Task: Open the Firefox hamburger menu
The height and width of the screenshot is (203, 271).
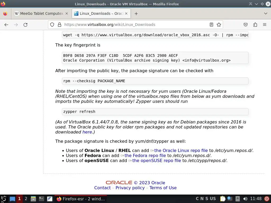Action: tap(265, 25)
